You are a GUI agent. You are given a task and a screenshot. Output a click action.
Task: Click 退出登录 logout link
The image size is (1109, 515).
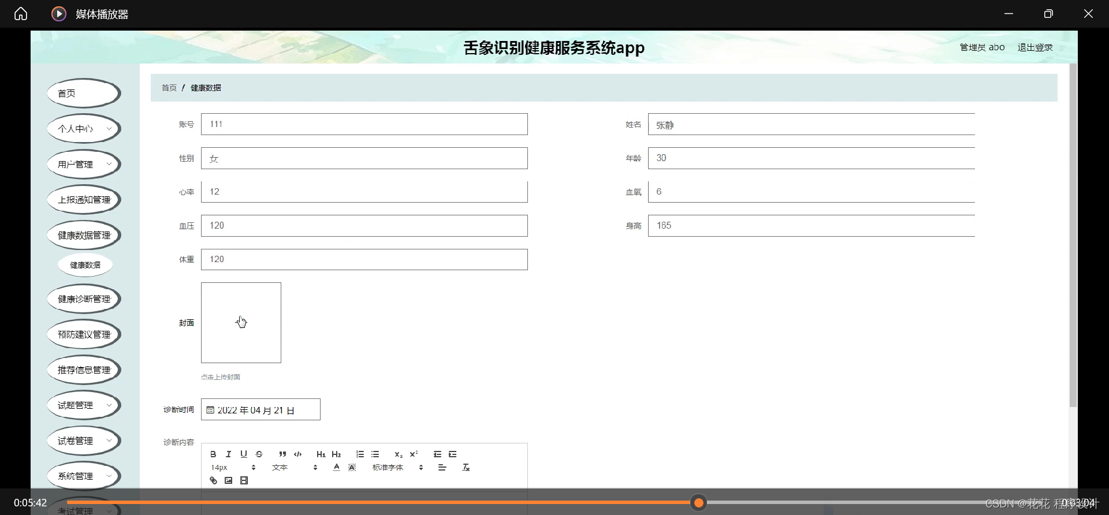(1035, 47)
